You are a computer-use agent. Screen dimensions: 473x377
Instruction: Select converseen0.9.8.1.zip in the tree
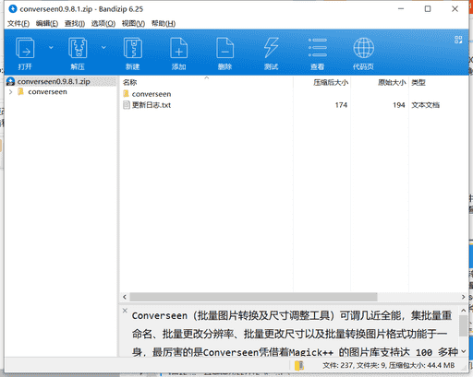(54, 81)
